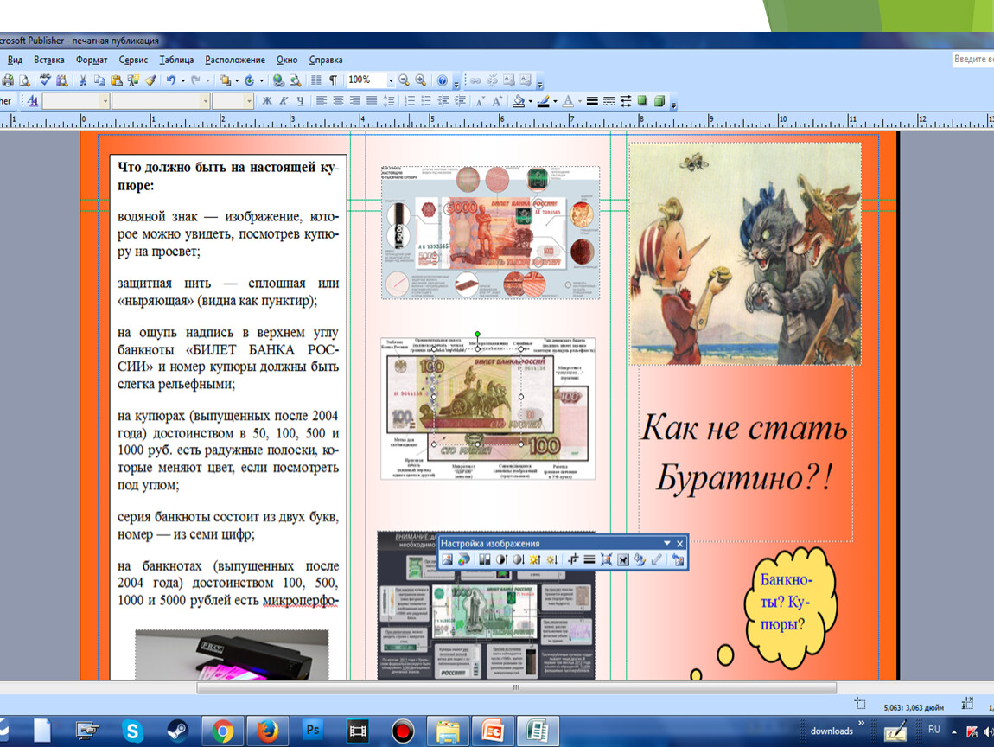Expand the rotate or flip dropdown arrow

coord(261,80)
